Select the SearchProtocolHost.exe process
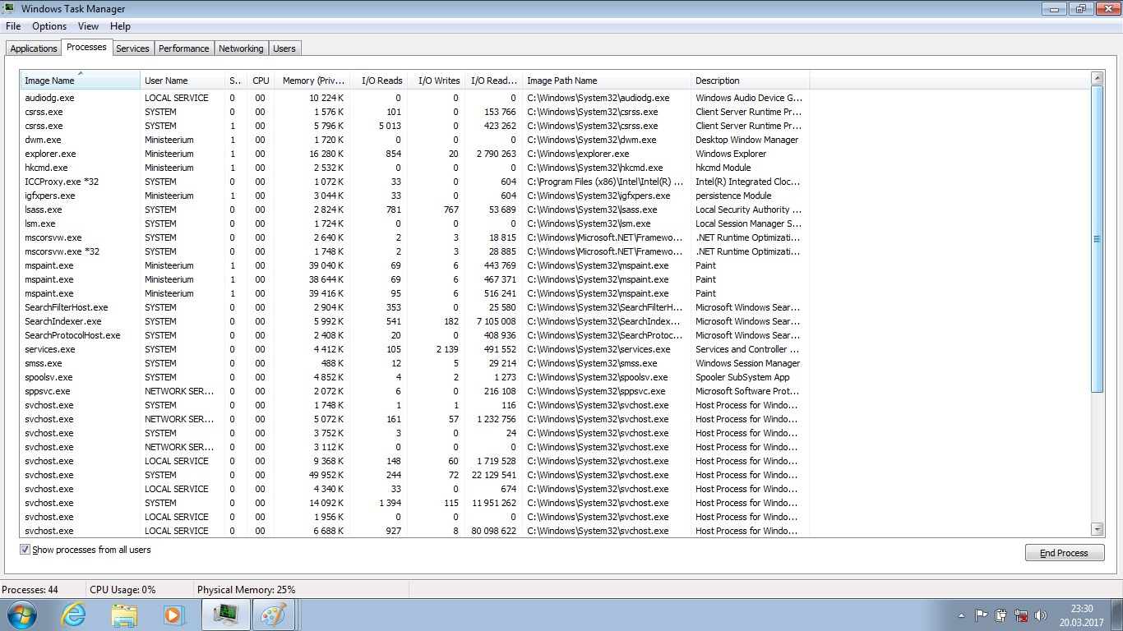Screen dimensions: 1123x631 click(x=415, y=335)
